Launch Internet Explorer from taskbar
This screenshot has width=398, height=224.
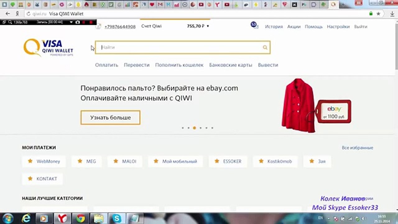coord(26,218)
